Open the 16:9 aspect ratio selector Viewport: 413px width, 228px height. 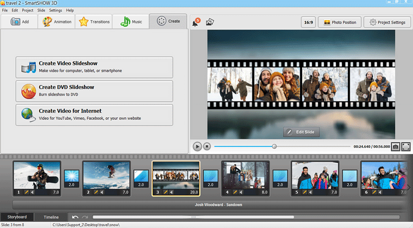pos(308,22)
